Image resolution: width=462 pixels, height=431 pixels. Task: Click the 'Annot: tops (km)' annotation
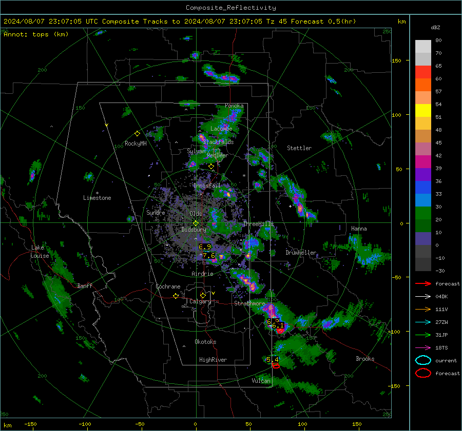point(36,34)
